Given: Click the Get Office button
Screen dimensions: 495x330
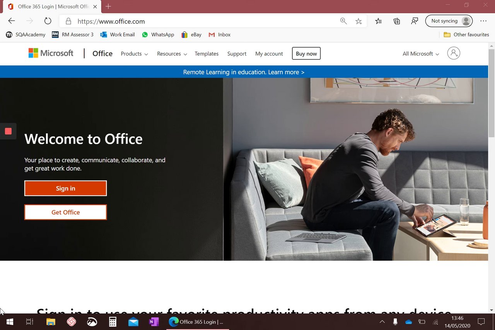Looking at the screenshot, I should tap(65, 212).
